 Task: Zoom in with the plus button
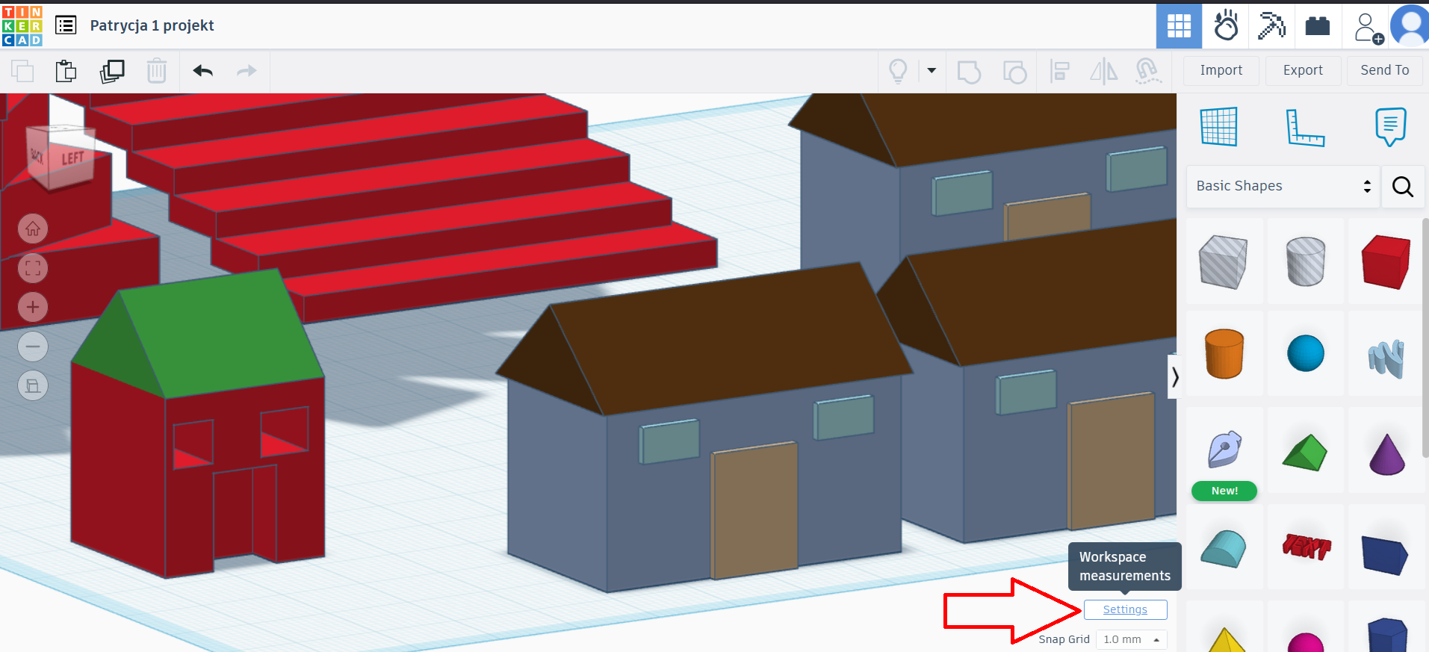tap(33, 307)
